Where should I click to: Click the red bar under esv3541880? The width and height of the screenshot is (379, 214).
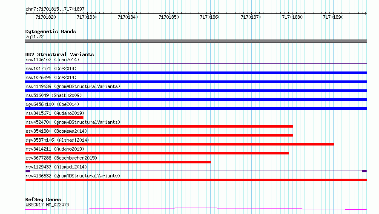(159, 135)
